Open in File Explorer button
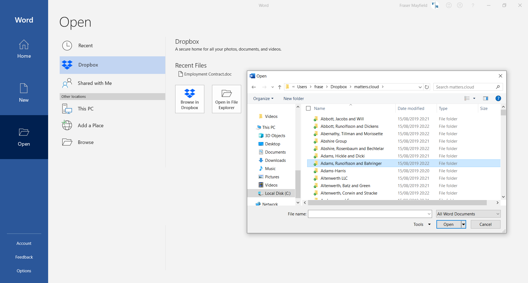The width and height of the screenshot is (528, 283). (226, 99)
